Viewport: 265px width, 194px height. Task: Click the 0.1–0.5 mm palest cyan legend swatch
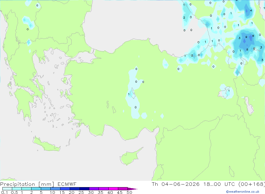tap(7, 189)
